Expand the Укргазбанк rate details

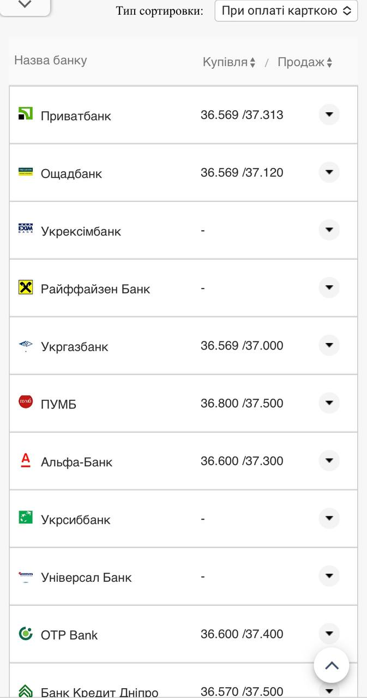329,345
